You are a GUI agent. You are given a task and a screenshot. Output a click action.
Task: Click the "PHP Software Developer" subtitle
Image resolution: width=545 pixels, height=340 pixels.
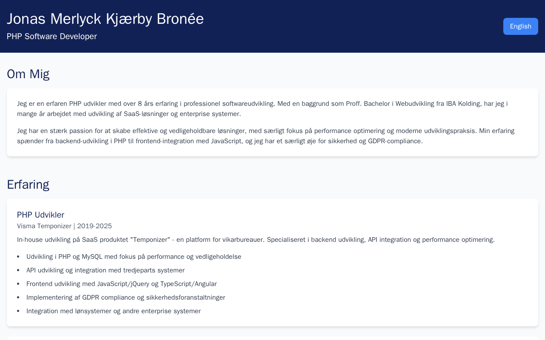click(52, 37)
